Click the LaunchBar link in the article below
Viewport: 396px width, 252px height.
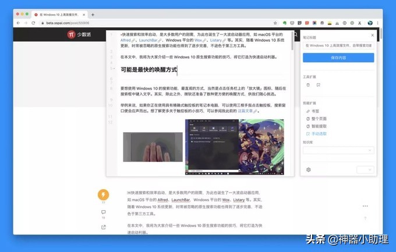pos(181,200)
